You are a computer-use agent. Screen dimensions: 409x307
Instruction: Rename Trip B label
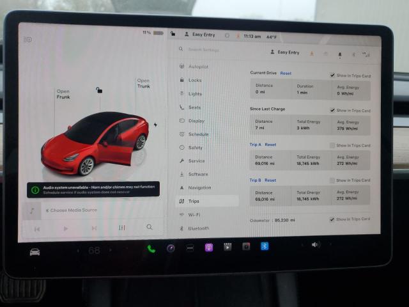click(255, 180)
